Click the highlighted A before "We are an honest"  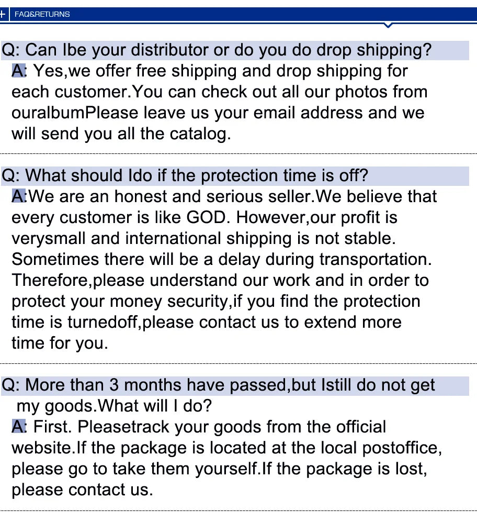[18, 196]
